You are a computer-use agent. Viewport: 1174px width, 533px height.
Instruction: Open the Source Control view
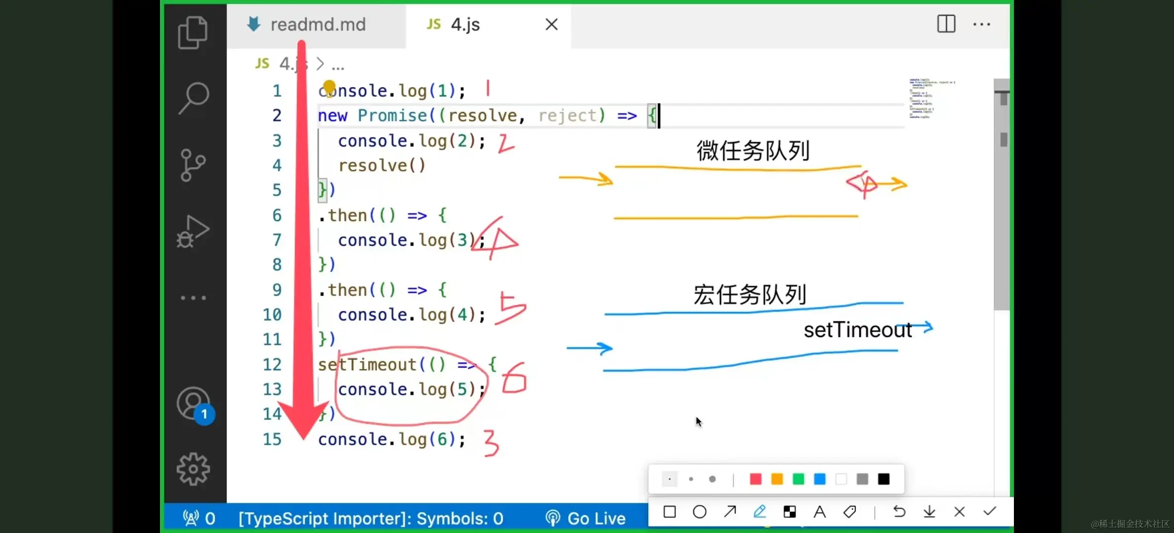coord(193,165)
